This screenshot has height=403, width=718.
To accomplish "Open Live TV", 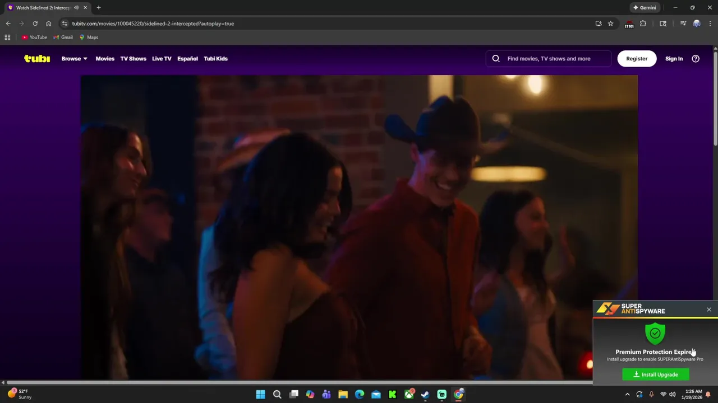I will 162,58.
